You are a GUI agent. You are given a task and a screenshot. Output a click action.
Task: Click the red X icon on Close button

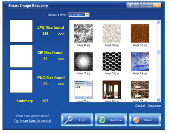pyautogui.click(x=136, y=120)
